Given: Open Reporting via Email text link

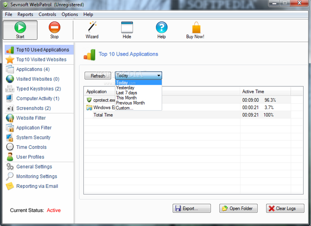Looking at the screenshot, I should 37,186.
